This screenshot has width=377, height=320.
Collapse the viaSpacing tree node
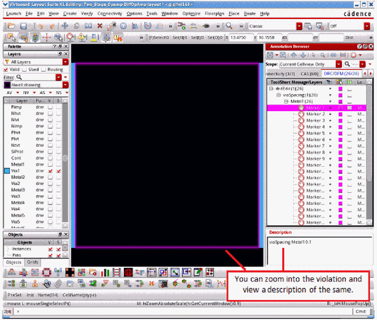coord(278,95)
